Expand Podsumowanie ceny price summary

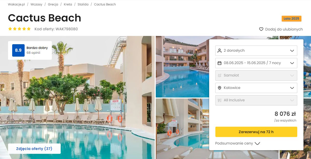click(x=238, y=143)
